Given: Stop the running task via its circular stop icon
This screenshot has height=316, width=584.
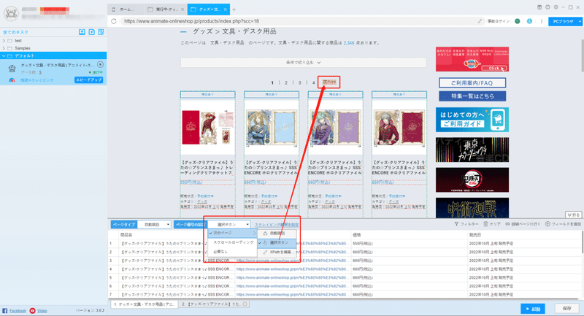Looking at the screenshot, I should (x=100, y=64).
